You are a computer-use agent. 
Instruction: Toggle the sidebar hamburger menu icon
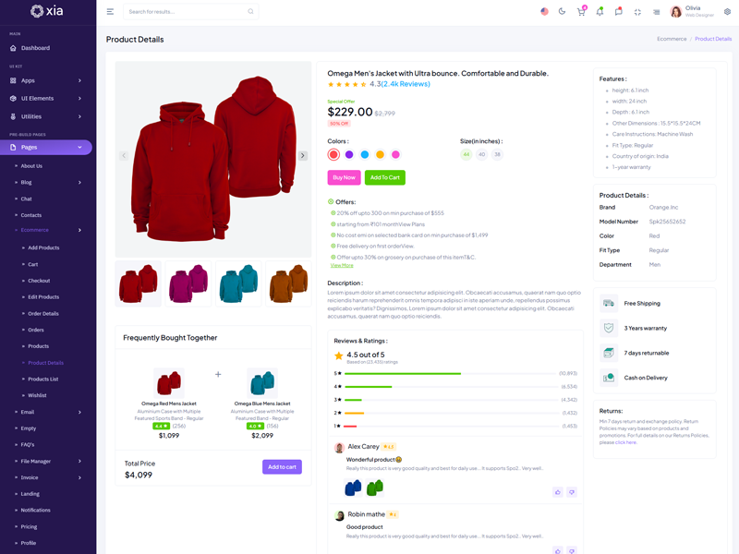(110, 12)
